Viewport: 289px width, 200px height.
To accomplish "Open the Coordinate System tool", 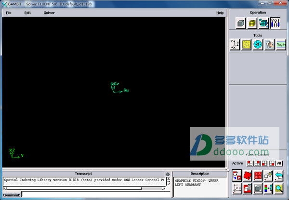I will tap(235, 44).
